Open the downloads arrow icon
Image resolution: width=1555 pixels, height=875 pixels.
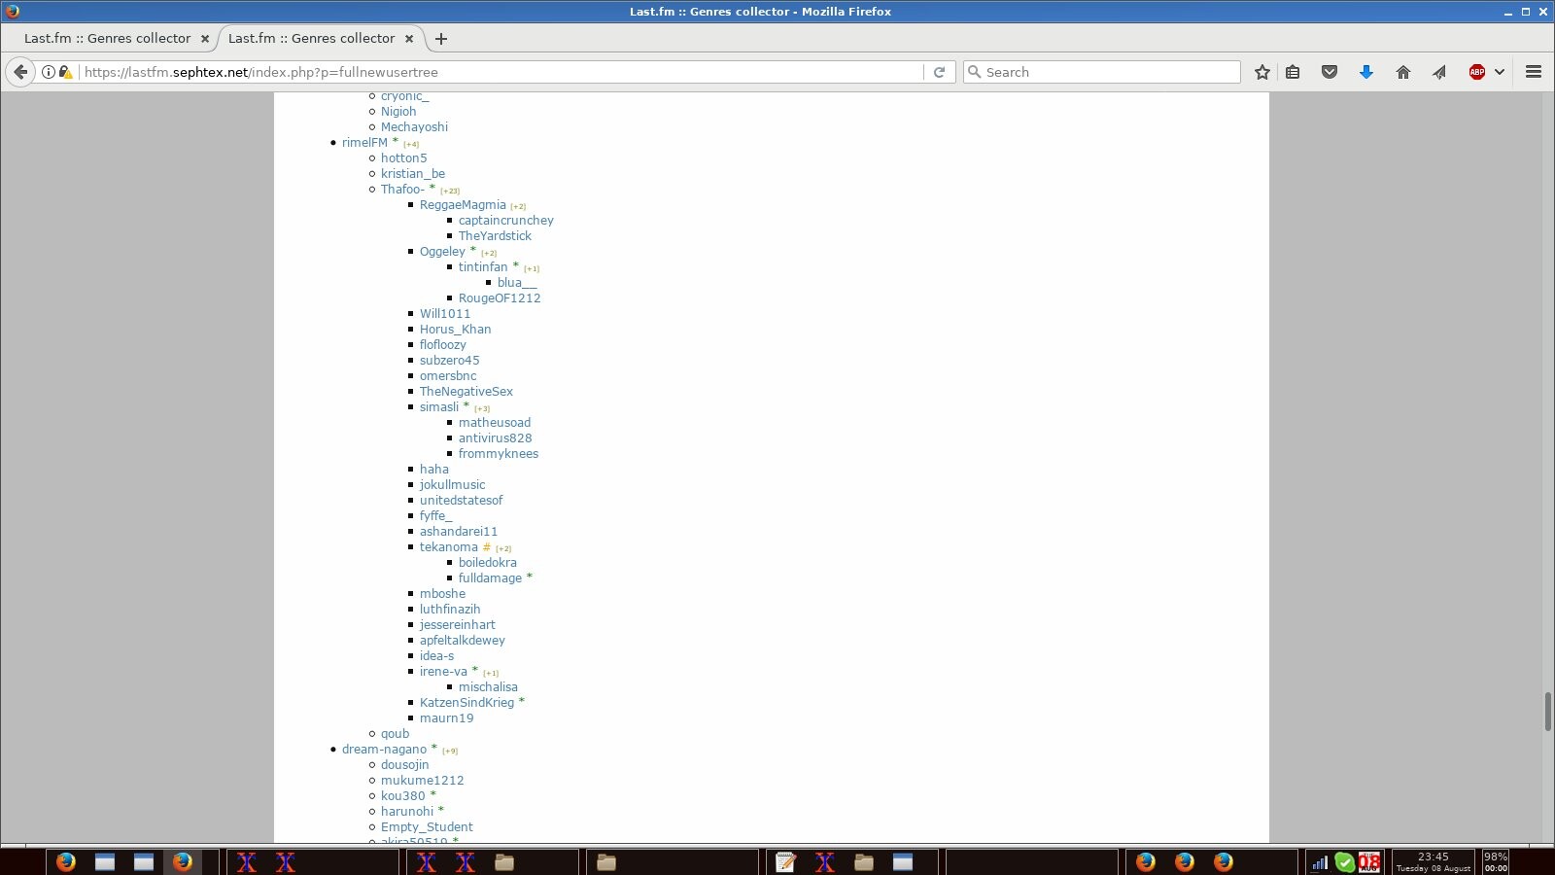(1365, 72)
